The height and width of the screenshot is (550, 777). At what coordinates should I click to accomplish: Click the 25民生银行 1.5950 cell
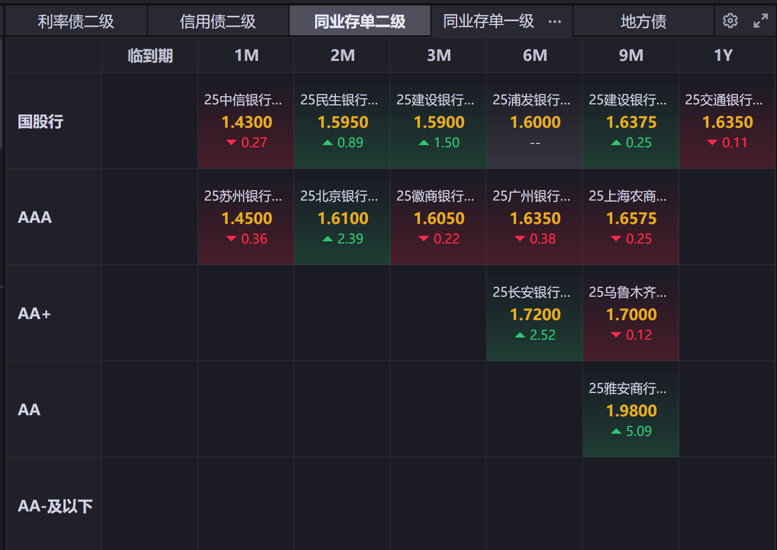[342, 121]
